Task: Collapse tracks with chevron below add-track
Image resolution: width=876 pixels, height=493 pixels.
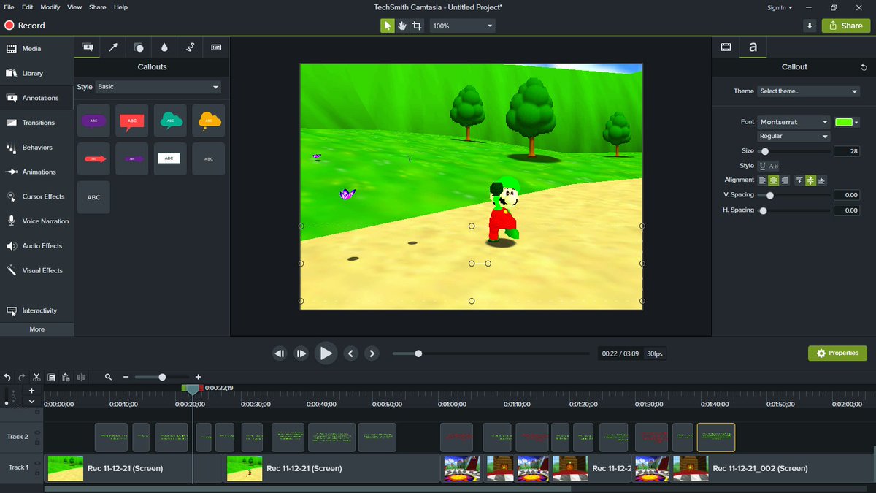Action: [31, 401]
